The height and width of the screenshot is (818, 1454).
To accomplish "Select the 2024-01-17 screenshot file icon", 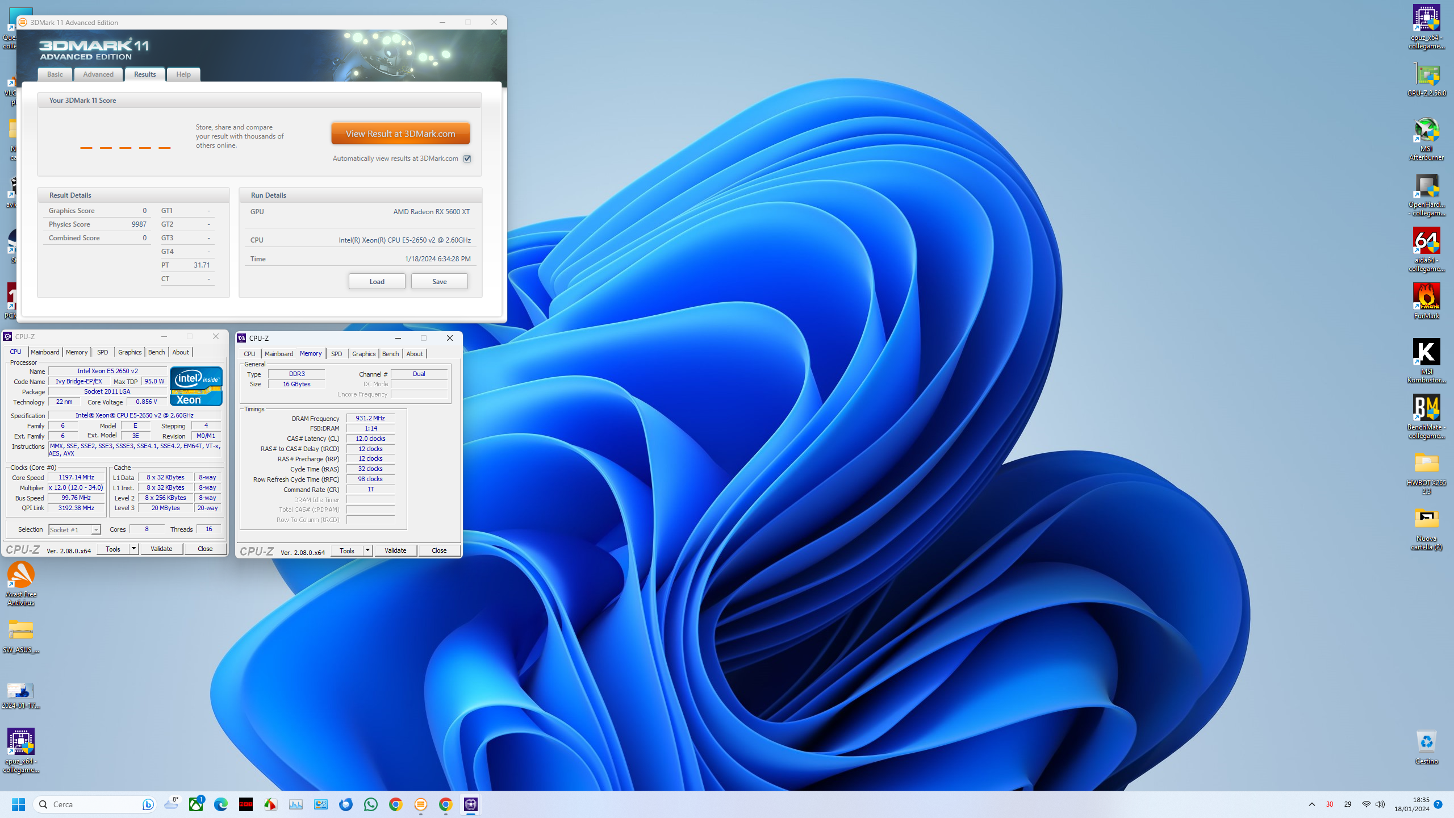I will (x=21, y=695).
